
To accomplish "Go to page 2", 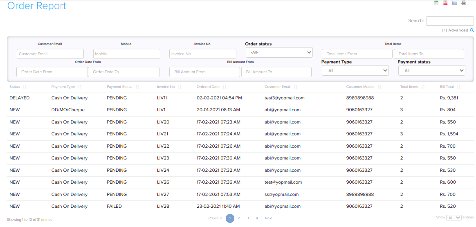I will pos(239,218).
